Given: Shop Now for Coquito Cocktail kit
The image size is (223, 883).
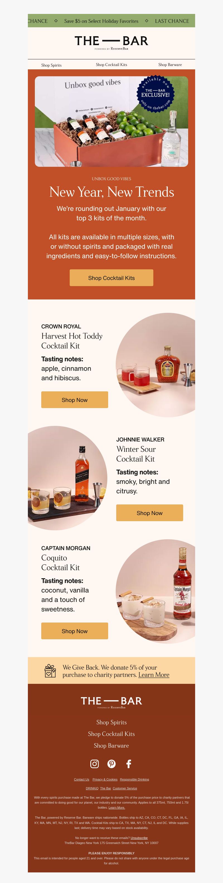Looking at the screenshot, I should 74,631.
